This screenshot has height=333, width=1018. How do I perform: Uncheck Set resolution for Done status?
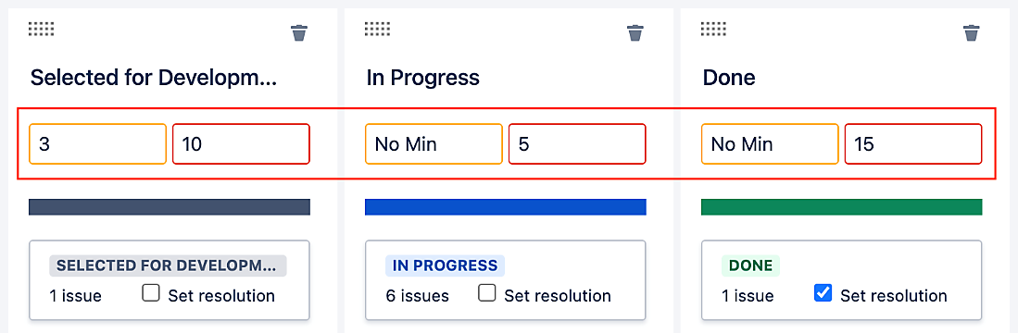[823, 294]
